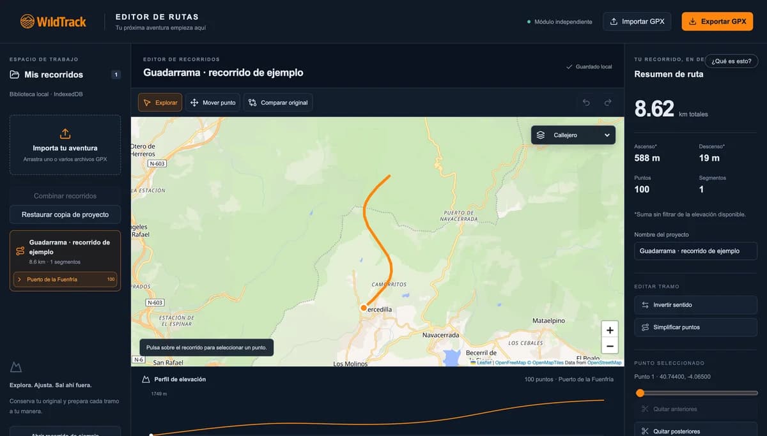Viewport: 767px width, 436px height.
Task: Click the mountain icon above Explora. Ajusta.
Action: tap(17, 367)
